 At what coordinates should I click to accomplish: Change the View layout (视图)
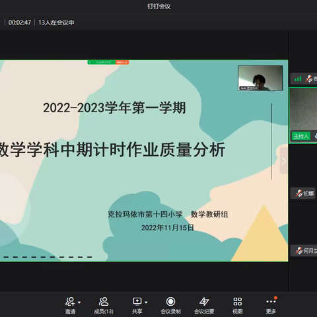click(x=238, y=304)
